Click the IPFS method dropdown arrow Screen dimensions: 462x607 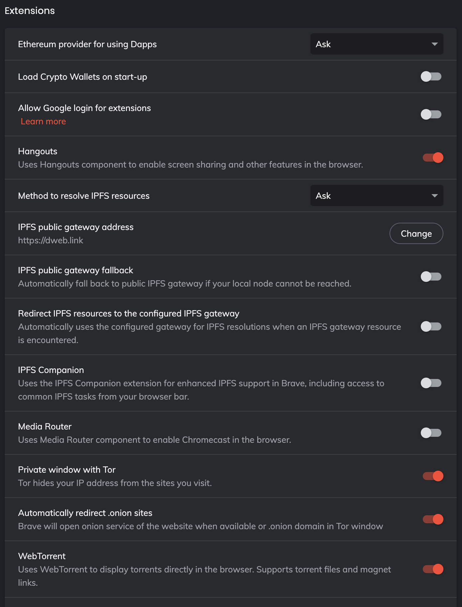[x=434, y=196]
